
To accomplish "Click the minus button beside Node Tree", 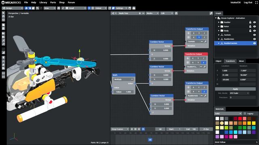I will pyautogui.click(x=143, y=13).
